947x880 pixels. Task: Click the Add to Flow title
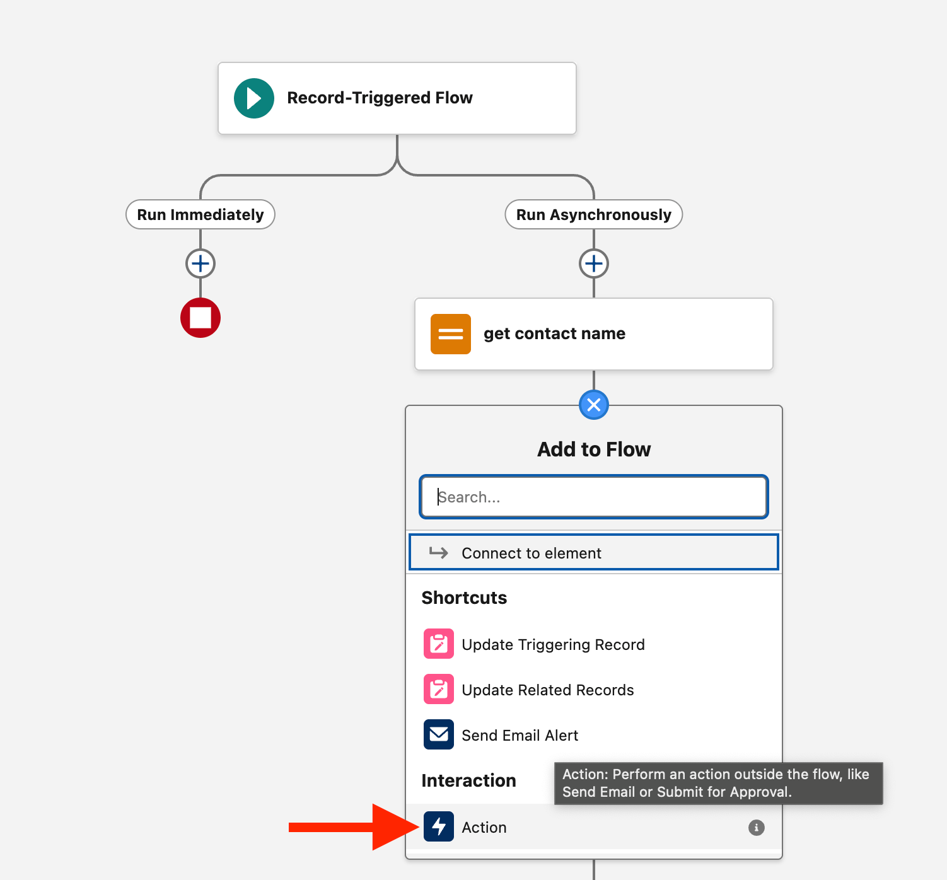click(x=594, y=449)
